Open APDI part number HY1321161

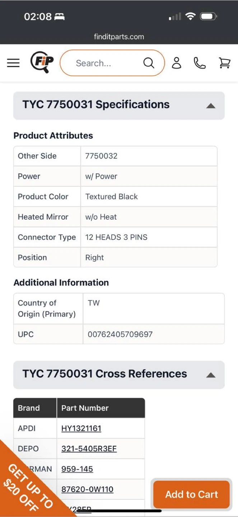click(x=81, y=428)
